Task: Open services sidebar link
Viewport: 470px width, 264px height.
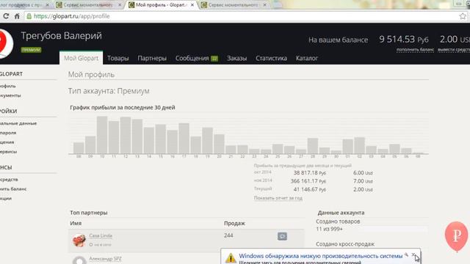Action: coord(8,152)
